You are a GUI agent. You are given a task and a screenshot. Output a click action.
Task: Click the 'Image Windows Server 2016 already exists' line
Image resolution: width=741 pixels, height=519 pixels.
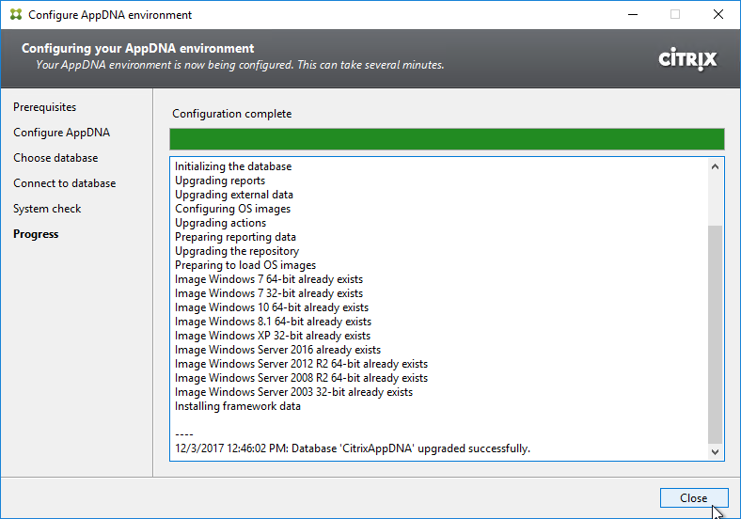(277, 350)
